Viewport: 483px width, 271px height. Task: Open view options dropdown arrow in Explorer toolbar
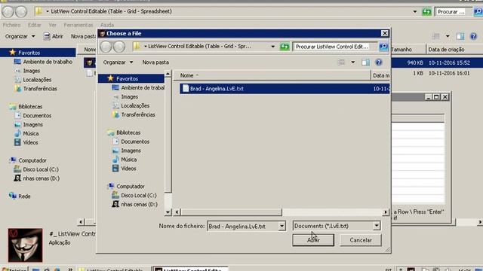(x=448, y=36)
